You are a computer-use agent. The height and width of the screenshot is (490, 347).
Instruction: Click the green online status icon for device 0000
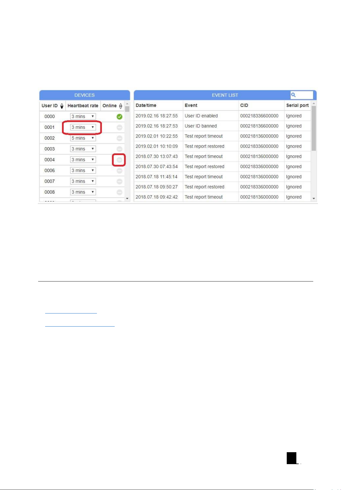point(119,117)
